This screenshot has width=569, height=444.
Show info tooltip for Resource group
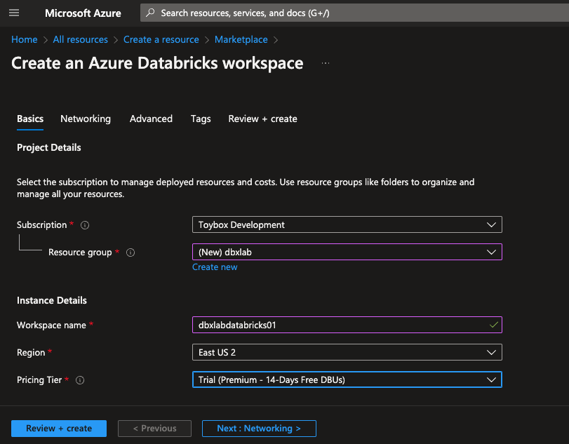(x=130, y=253)
